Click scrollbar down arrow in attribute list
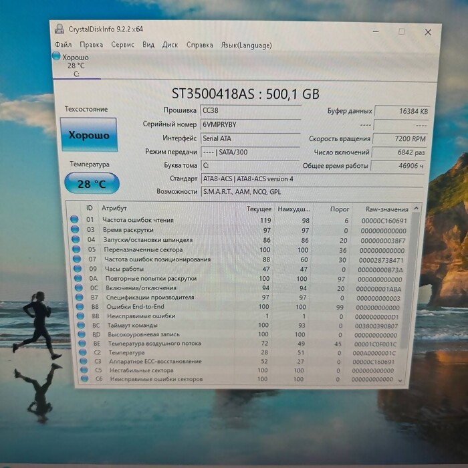The image size is (468, 468). click(400, 380)
